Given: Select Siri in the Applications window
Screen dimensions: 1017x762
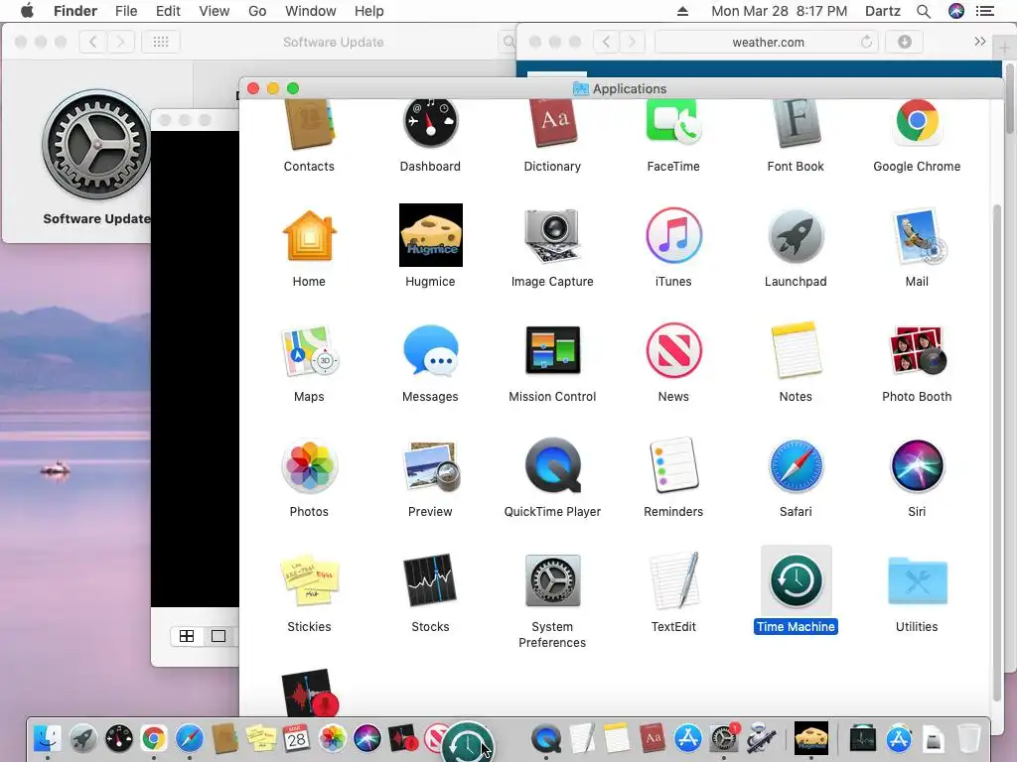Looking at the screenshot, I should pyautogui.click(x=917, y=465).
